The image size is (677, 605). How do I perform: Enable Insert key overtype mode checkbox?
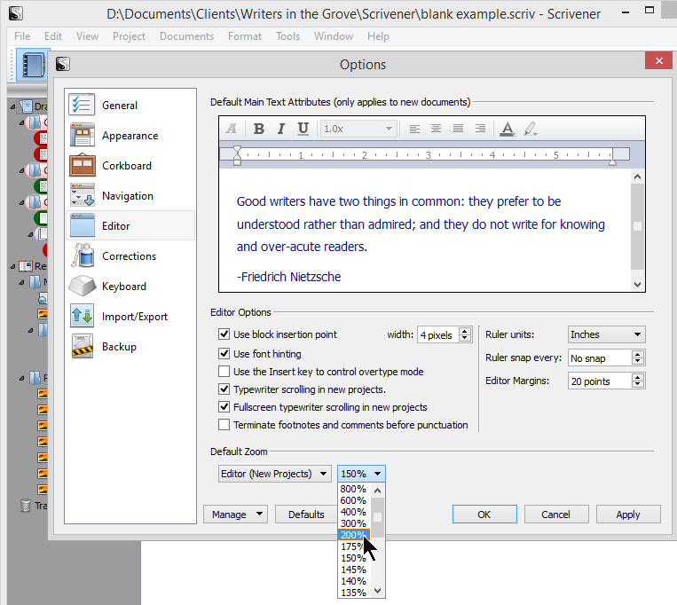(224, 372)
